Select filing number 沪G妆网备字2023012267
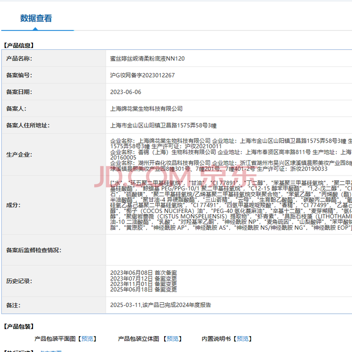This screenshot has height=352, width=352. 142,75
